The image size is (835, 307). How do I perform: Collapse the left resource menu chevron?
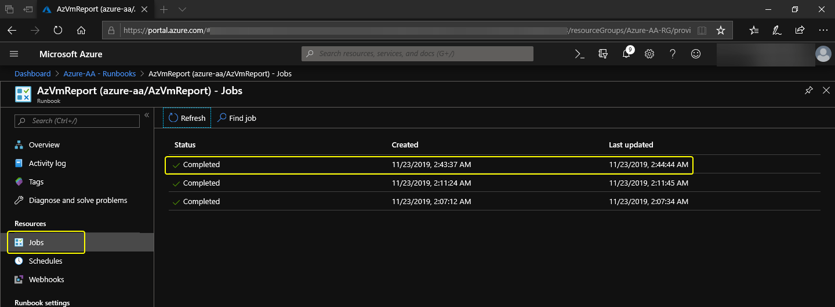147,116
